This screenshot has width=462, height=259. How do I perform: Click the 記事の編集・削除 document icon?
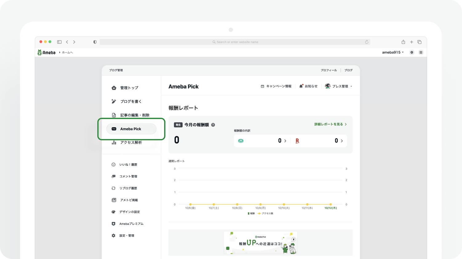point(114,115)
